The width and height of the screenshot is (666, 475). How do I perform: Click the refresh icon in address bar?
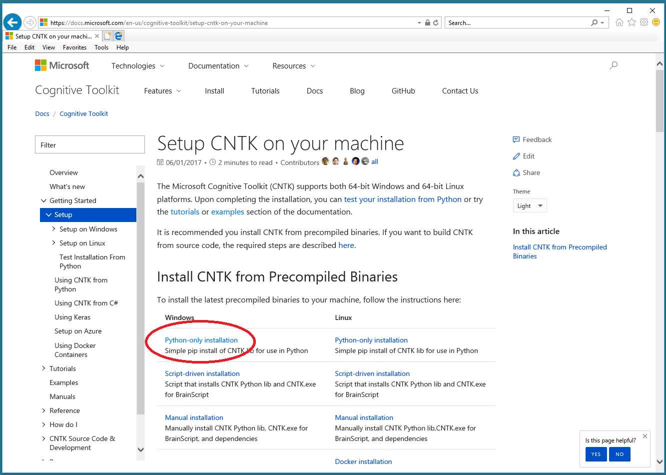[436, 22]
